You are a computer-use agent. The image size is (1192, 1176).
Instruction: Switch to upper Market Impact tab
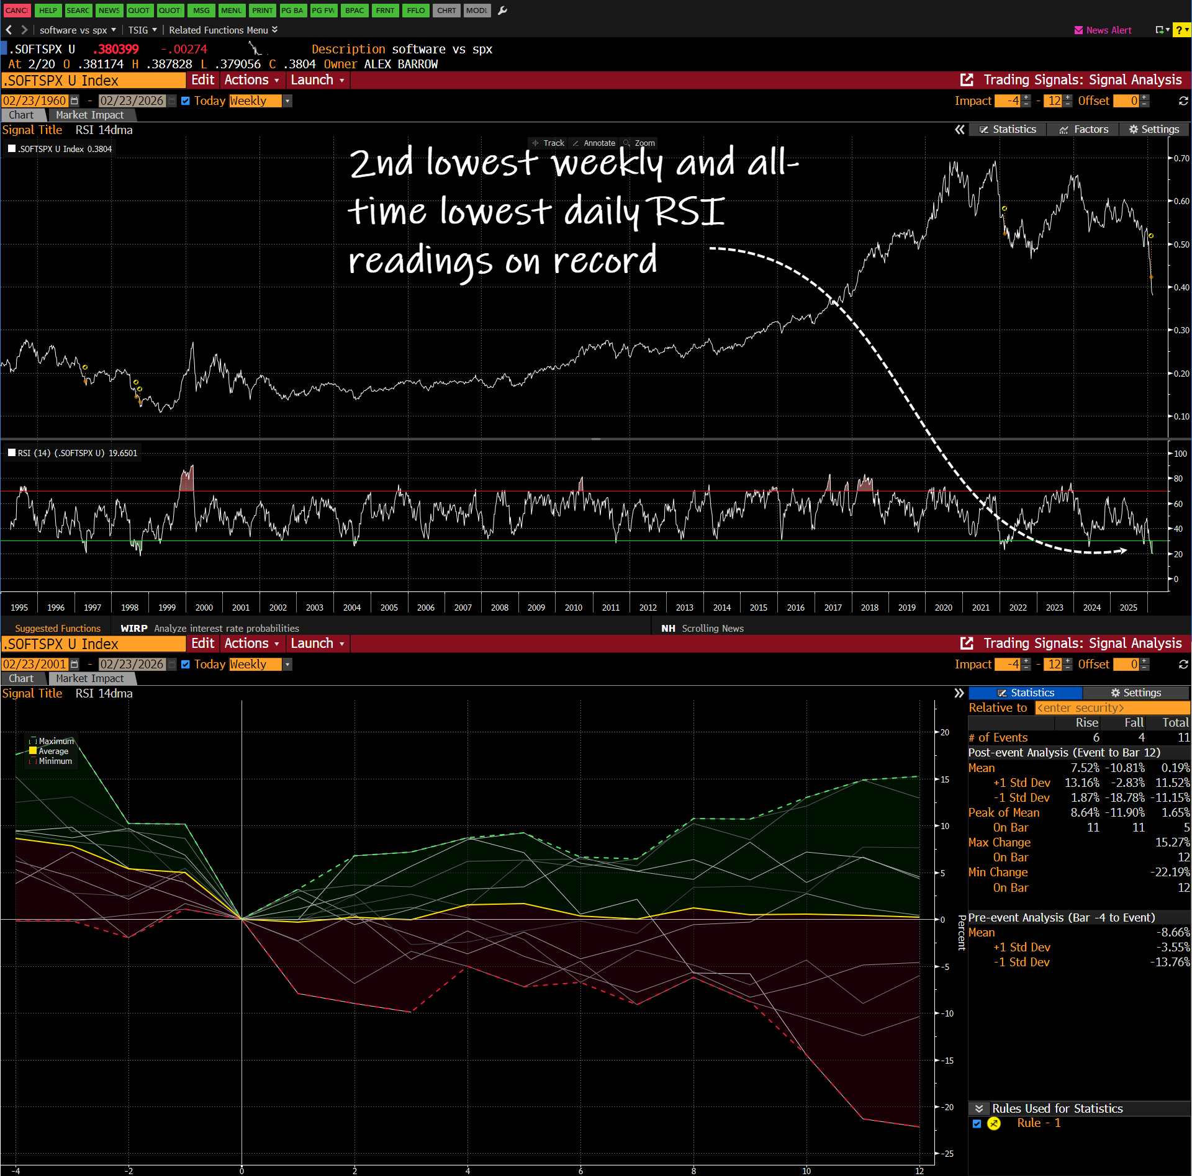pyautogui.click(x=89, y=115)
